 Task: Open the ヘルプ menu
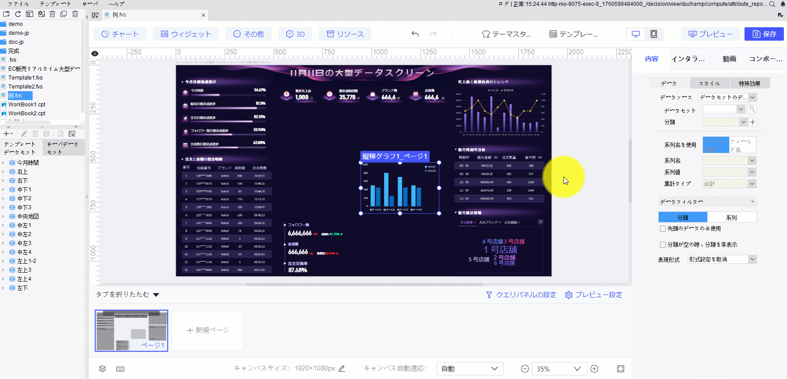pyautogui.click(x=116, y=4)
